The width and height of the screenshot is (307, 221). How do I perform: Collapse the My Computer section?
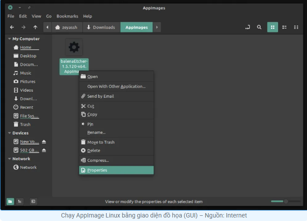click(x=9, y=39)
